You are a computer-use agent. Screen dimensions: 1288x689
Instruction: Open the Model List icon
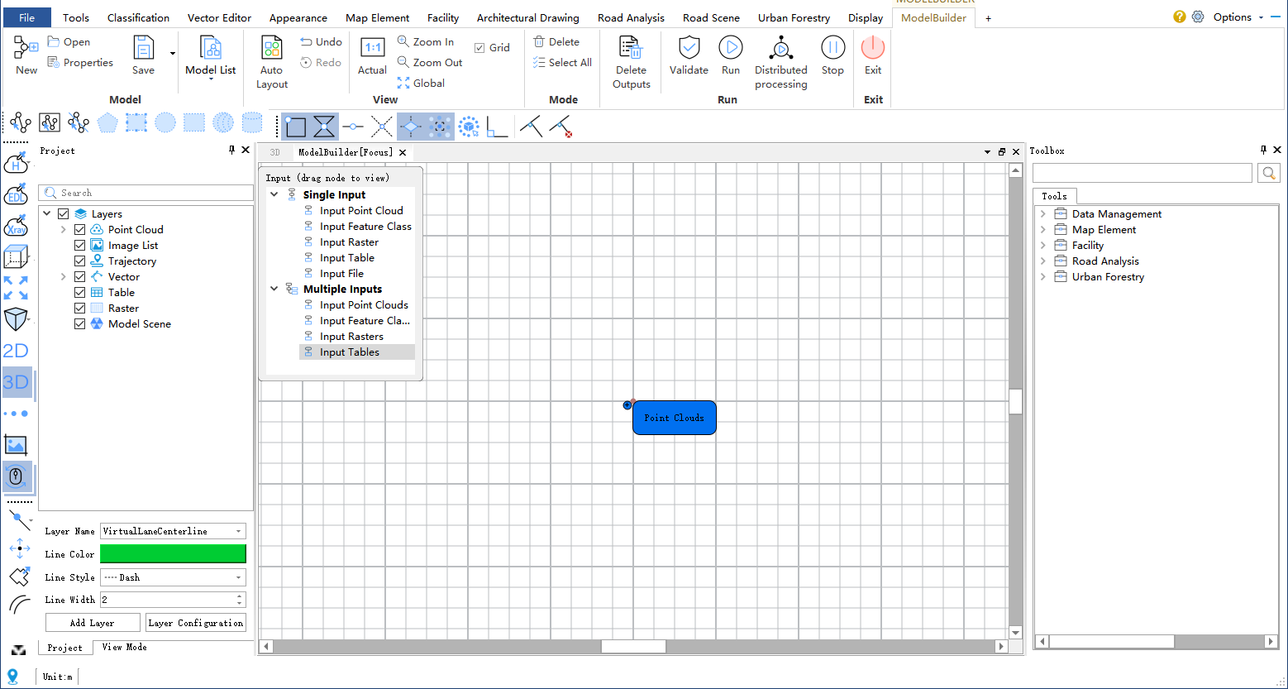(211, 48)
